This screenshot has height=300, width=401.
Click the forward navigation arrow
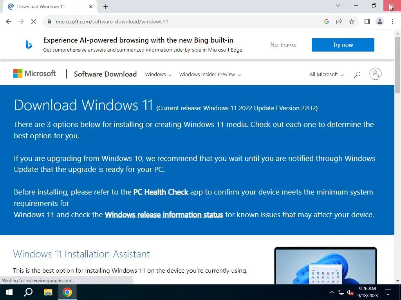21,21
